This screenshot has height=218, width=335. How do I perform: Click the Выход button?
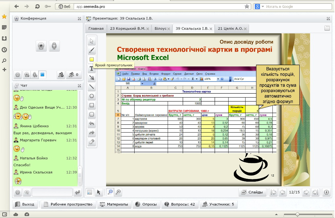pyautogui.click(x=25, y=204)
